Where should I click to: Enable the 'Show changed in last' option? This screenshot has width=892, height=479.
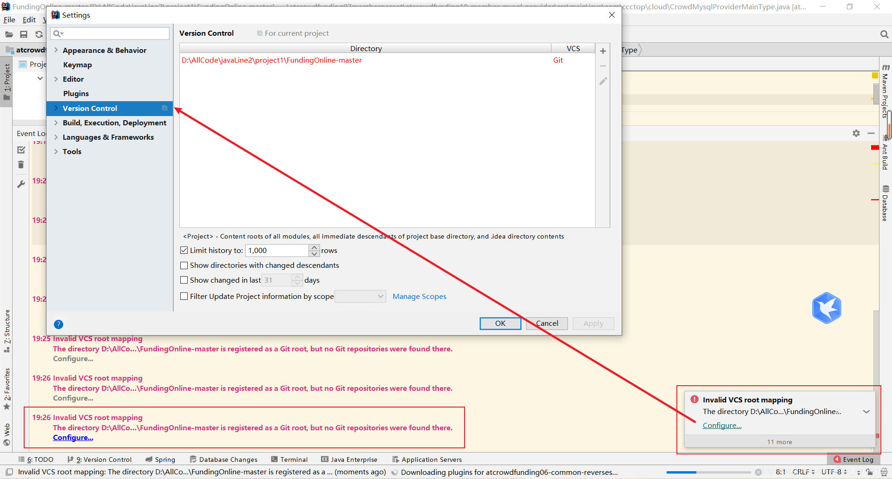coord(184,280)
